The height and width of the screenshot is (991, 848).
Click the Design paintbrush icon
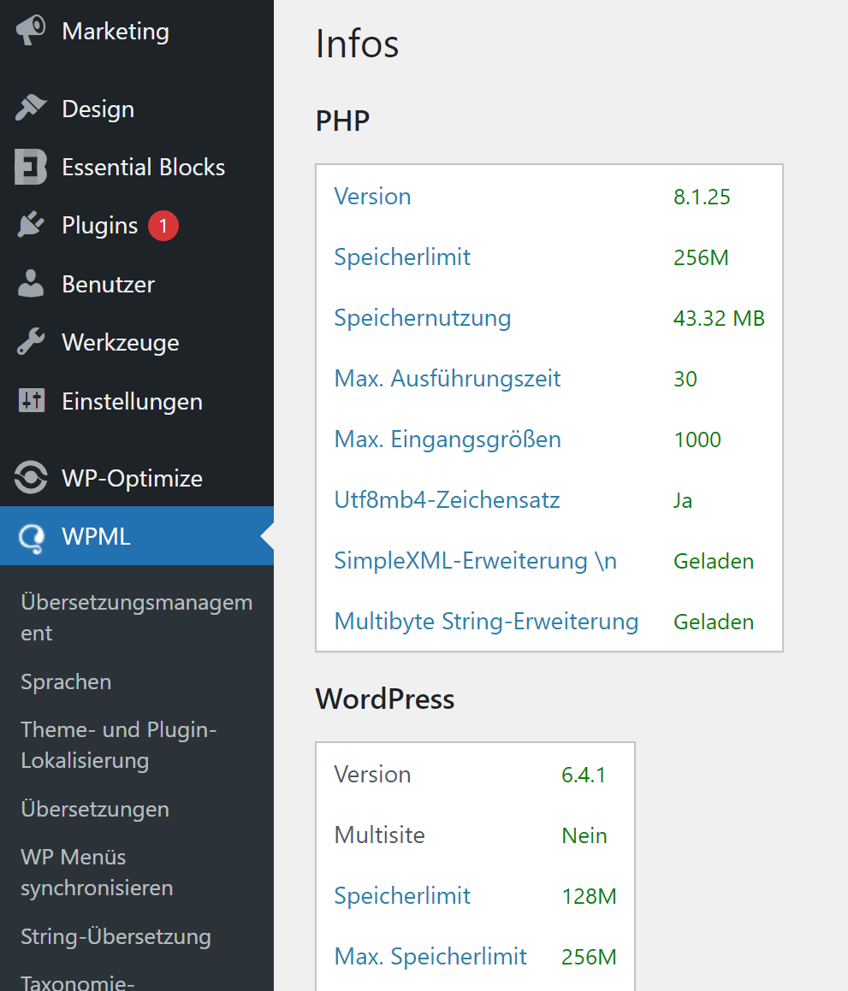31,109
